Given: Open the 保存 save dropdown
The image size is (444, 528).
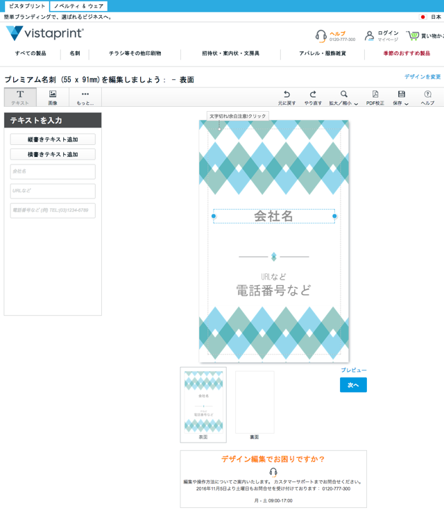Looking at the screenshot, I should [x=401, y=98].
